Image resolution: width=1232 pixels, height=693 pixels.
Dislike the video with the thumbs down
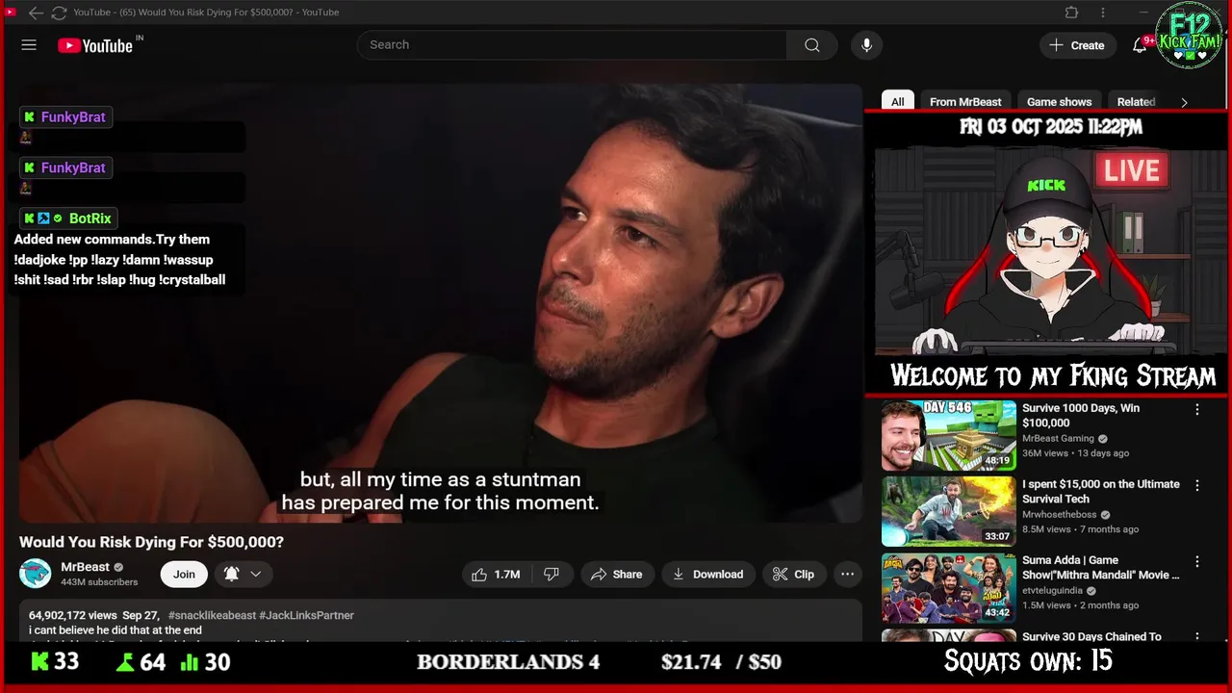pos(552,574)
